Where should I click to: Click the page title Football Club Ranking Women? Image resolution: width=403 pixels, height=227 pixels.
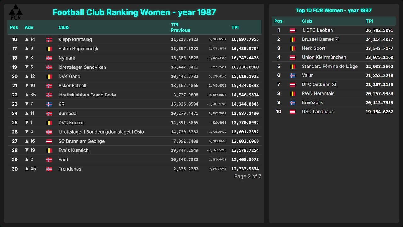(x=134, y=12)
